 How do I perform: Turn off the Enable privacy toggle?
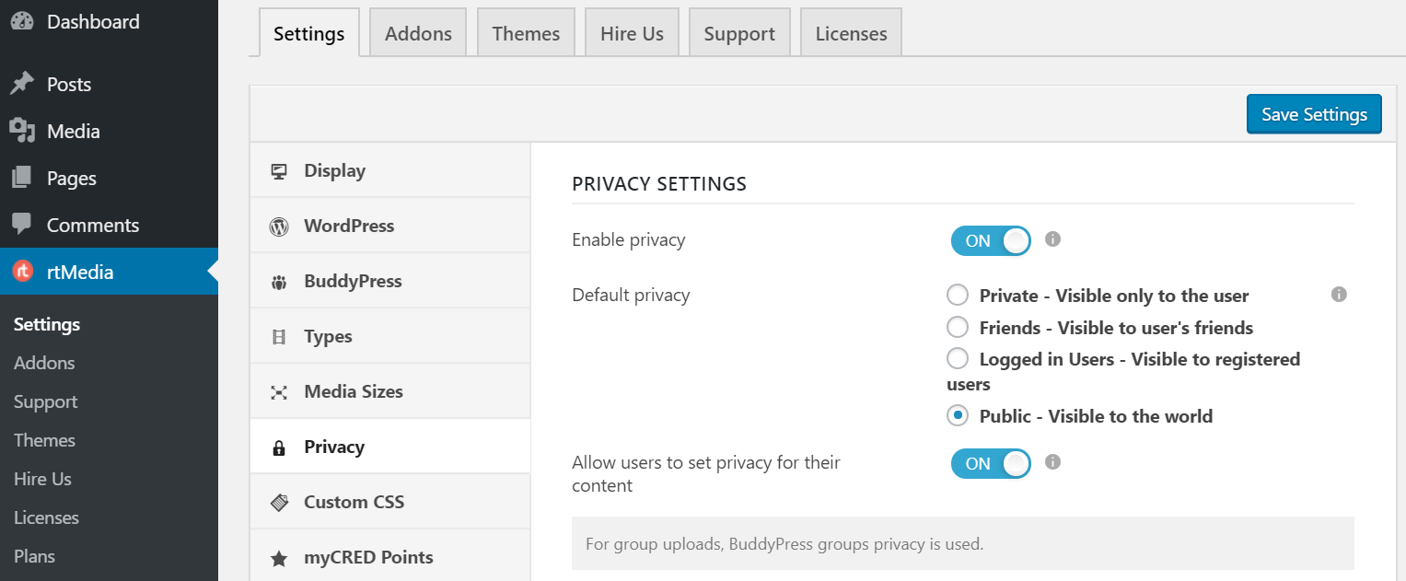coord(990,240)
